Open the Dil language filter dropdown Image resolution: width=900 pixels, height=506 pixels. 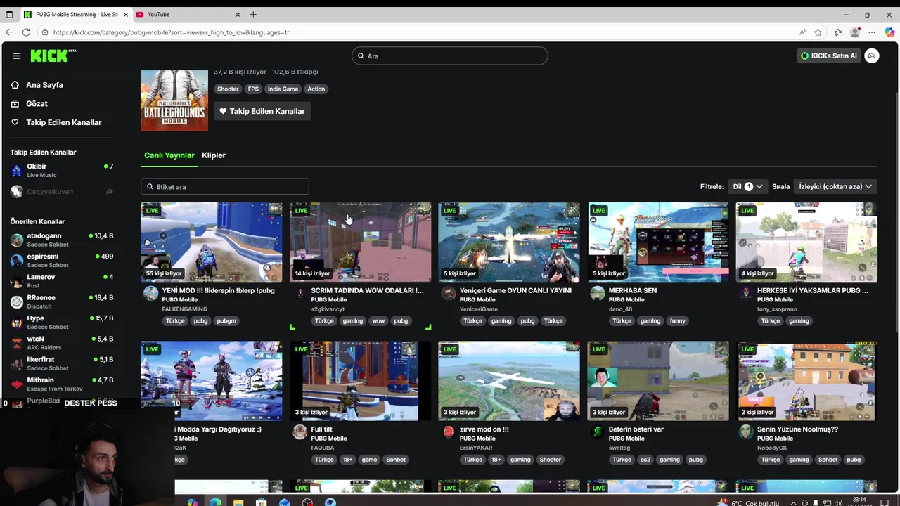point(748,186)
